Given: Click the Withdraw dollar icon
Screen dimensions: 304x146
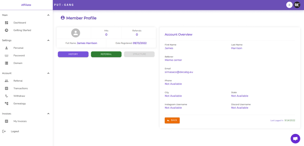Looking at the screenshot, I should [x=6, y=96].
